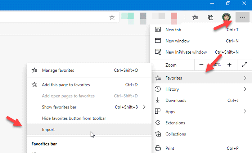Choose Hide favorites button from toolbar
The image size is (252, 153).
[89, 118]
